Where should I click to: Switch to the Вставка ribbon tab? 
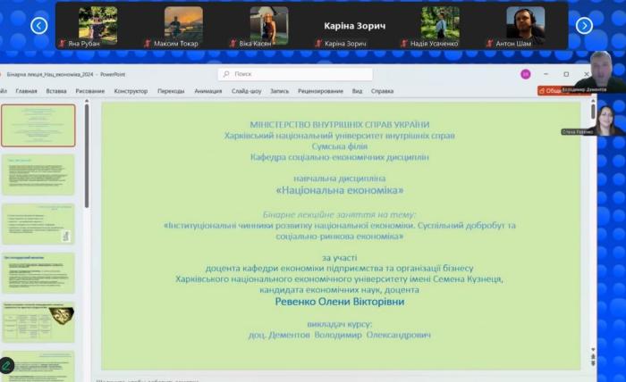tap(56, 91)
